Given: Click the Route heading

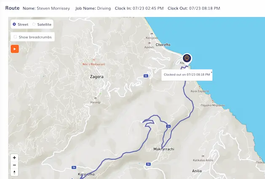Looking at the screenshot, I should (x=12, y=8).
